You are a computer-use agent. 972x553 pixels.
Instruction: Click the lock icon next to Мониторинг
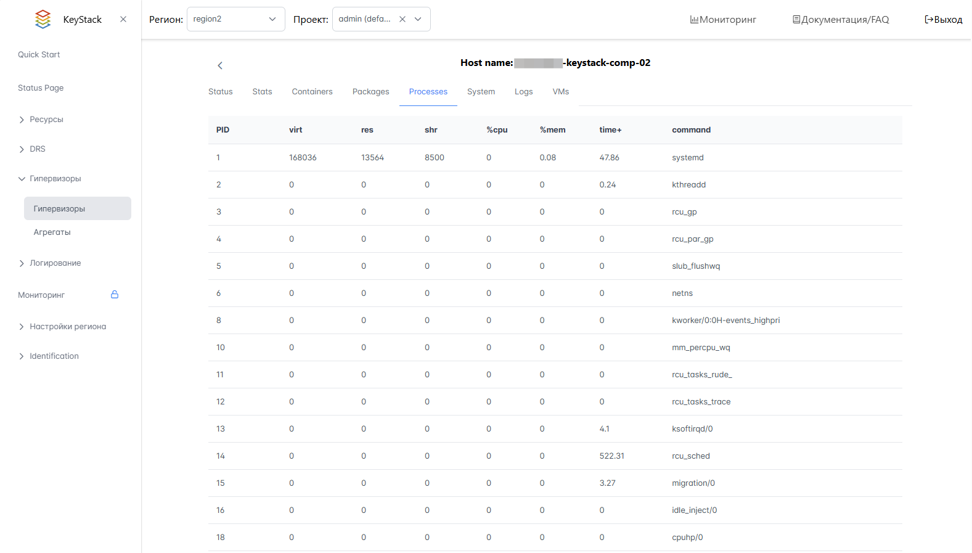point(115,295)
